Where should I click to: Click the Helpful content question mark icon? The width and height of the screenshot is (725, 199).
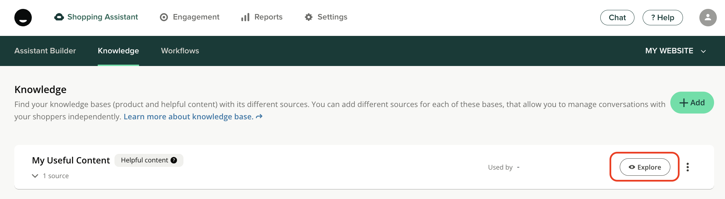174,160
